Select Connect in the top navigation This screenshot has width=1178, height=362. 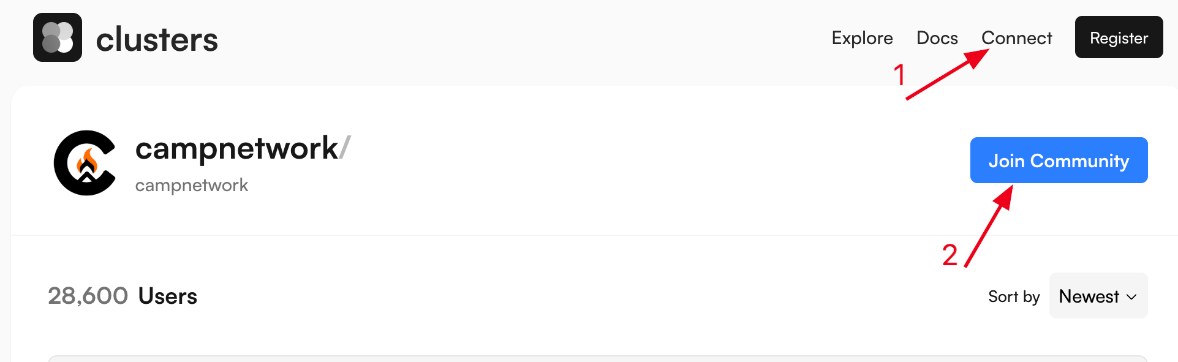[1016, 38]
